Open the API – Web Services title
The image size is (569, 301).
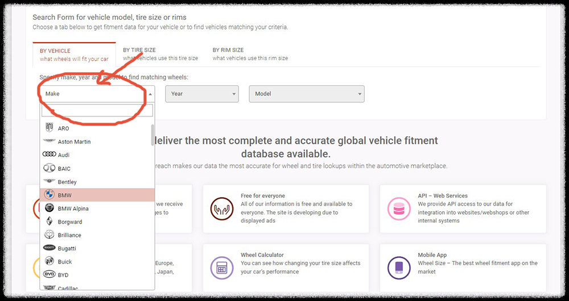[443, 195]
